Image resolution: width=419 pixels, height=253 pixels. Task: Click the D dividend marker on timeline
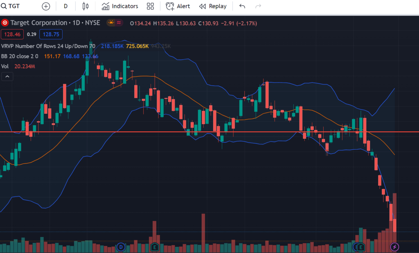point(121,247)
